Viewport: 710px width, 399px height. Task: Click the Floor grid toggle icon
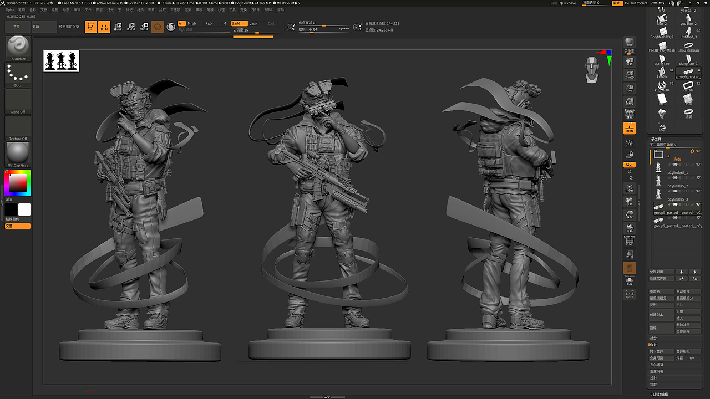[x=630, y=129]
